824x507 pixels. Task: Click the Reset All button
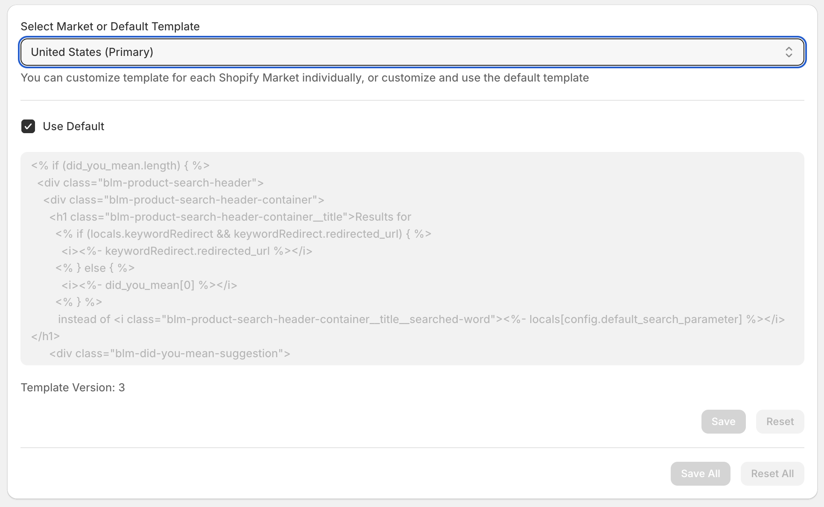(772, 474)
